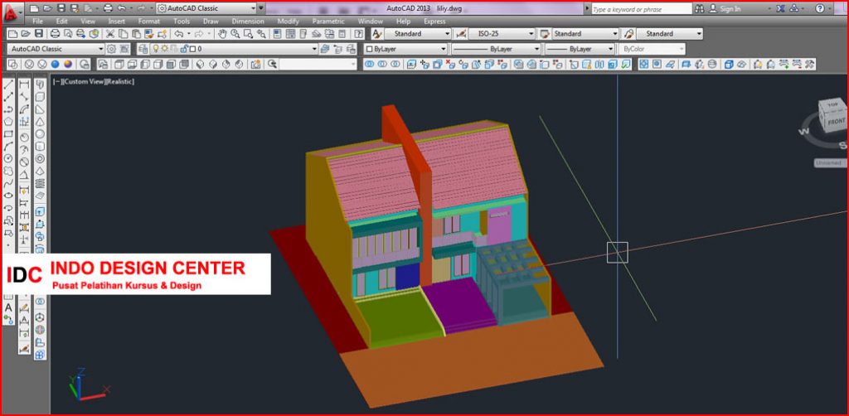Image resolution: width=849 pixels, height=416 pixels.
Task: Open the Modify menu
Action: pos(288,22)
